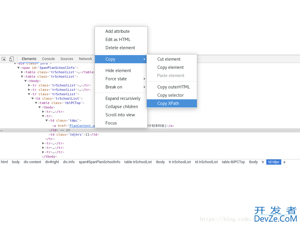Select Copy XPath from the submenu

tap(168, 103)
